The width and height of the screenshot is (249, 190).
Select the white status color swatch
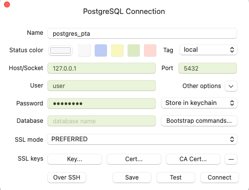tap(84, 50)
